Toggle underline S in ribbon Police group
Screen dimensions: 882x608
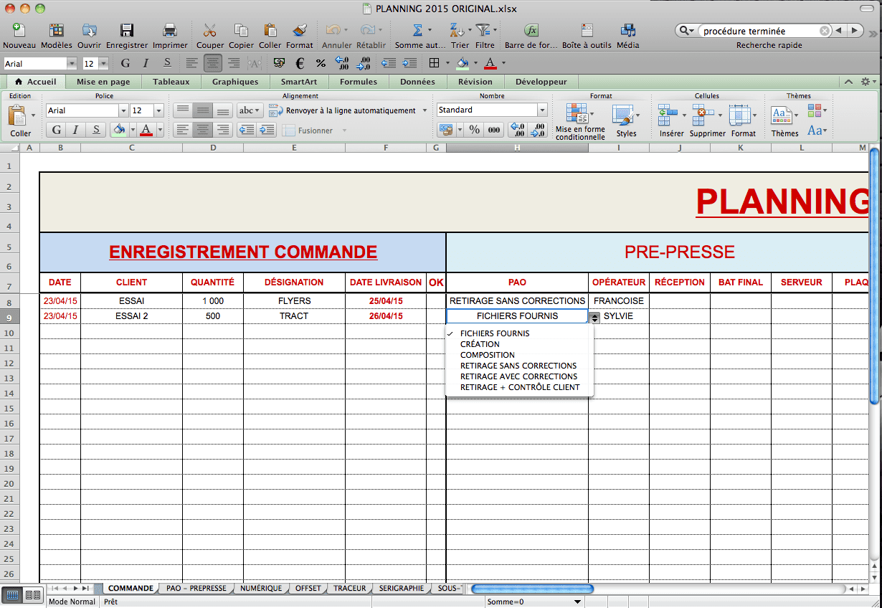coord(95,130)
